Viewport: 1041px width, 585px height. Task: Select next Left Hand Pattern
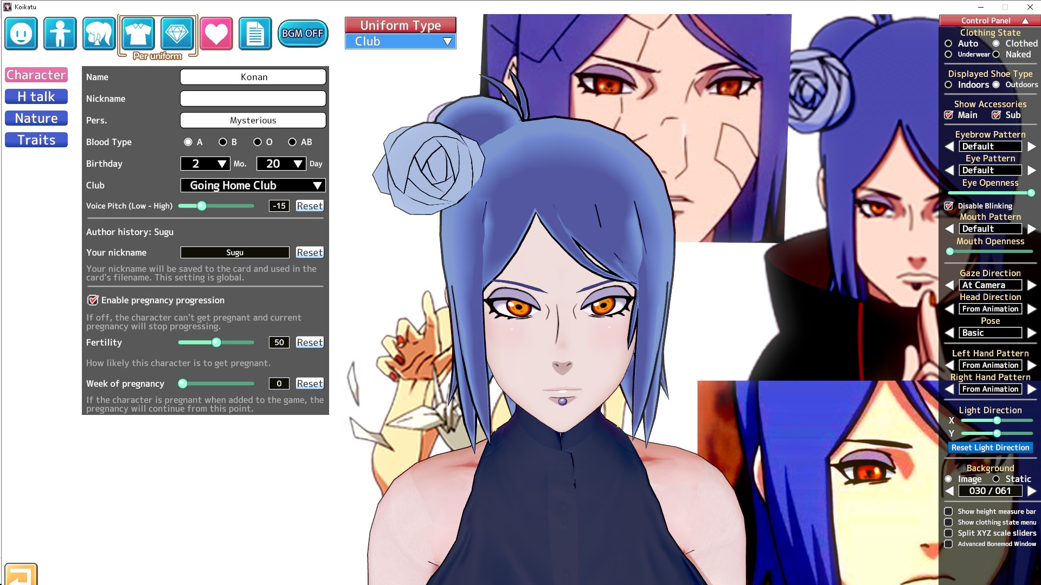click(1031, 365)
